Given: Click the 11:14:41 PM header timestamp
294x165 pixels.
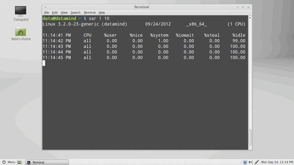Looking at the screenshot, I should (57, 35).
